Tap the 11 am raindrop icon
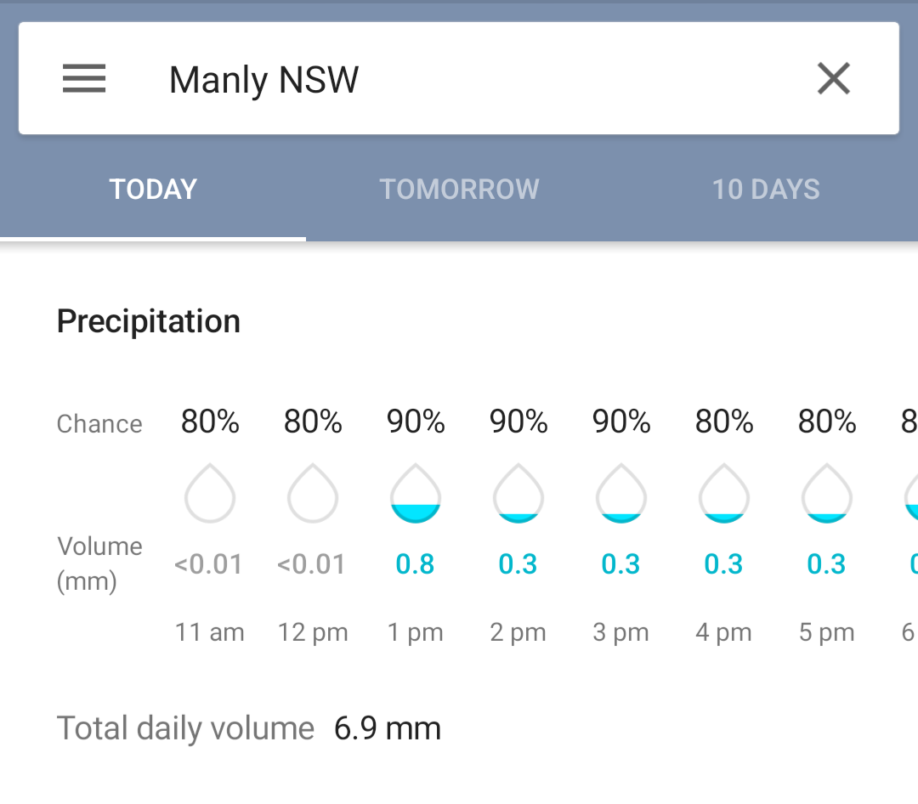 coord(210,493)
